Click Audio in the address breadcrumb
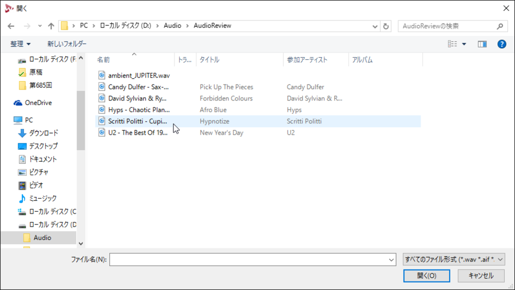The height and width of the screenshot is (290, 515). coord(172,26)
